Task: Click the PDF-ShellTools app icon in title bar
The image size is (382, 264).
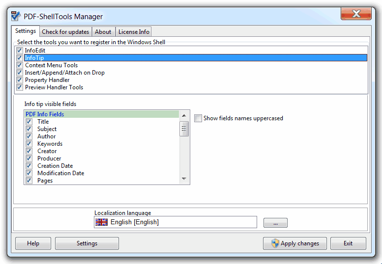Action: point(16,16)
